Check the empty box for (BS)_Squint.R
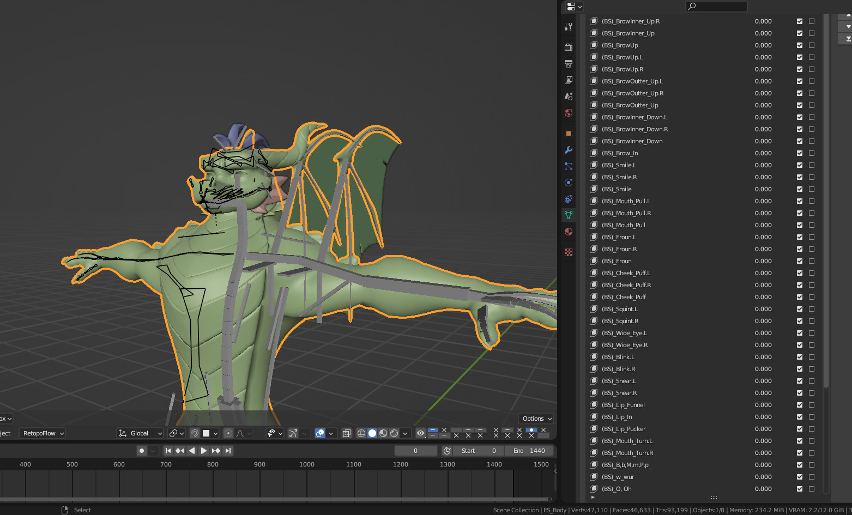The height and width of the screenshot is (515, 852). click(812, 321)
